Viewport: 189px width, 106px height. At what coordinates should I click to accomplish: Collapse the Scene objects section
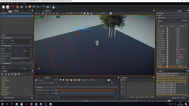[157, 18]
